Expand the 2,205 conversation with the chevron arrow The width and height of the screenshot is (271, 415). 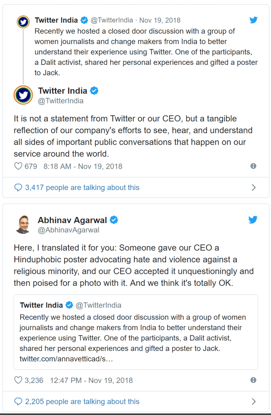point(253,401)
